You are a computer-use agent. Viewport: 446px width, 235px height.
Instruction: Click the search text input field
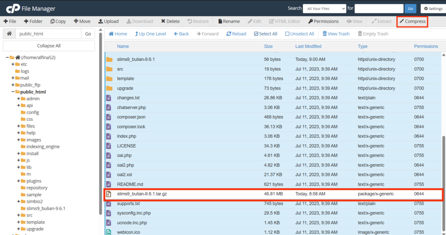click(378, 8)
